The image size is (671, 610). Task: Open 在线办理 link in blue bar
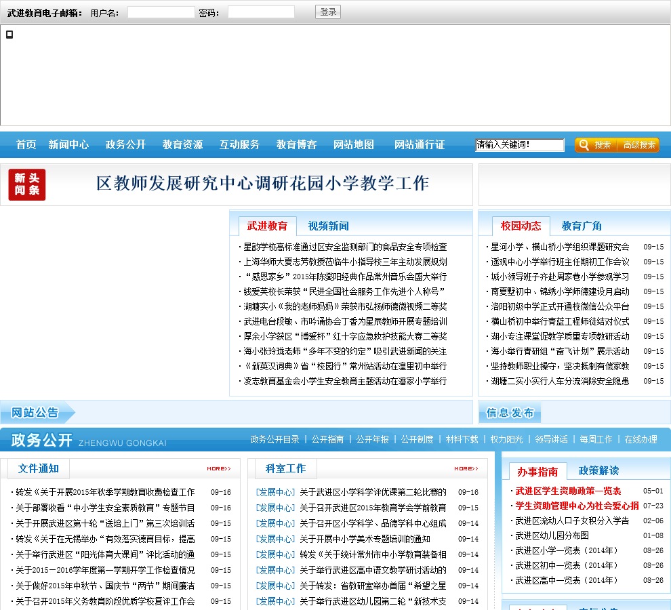point(640,439)
